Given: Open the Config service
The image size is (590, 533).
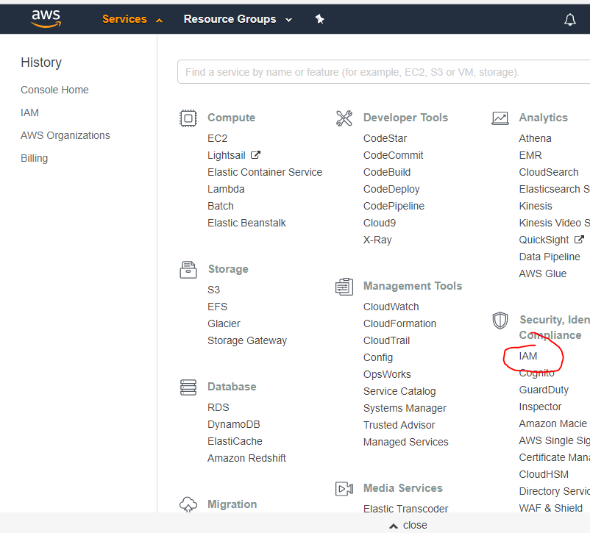Looking at the screenshot, I should 378,358.
